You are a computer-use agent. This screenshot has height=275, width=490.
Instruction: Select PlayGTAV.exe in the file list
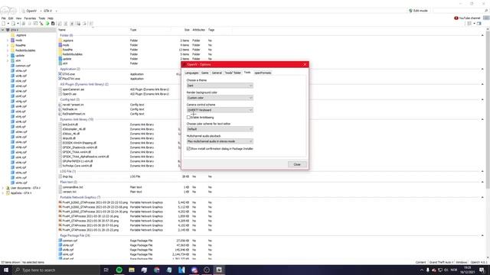(71, 79)
